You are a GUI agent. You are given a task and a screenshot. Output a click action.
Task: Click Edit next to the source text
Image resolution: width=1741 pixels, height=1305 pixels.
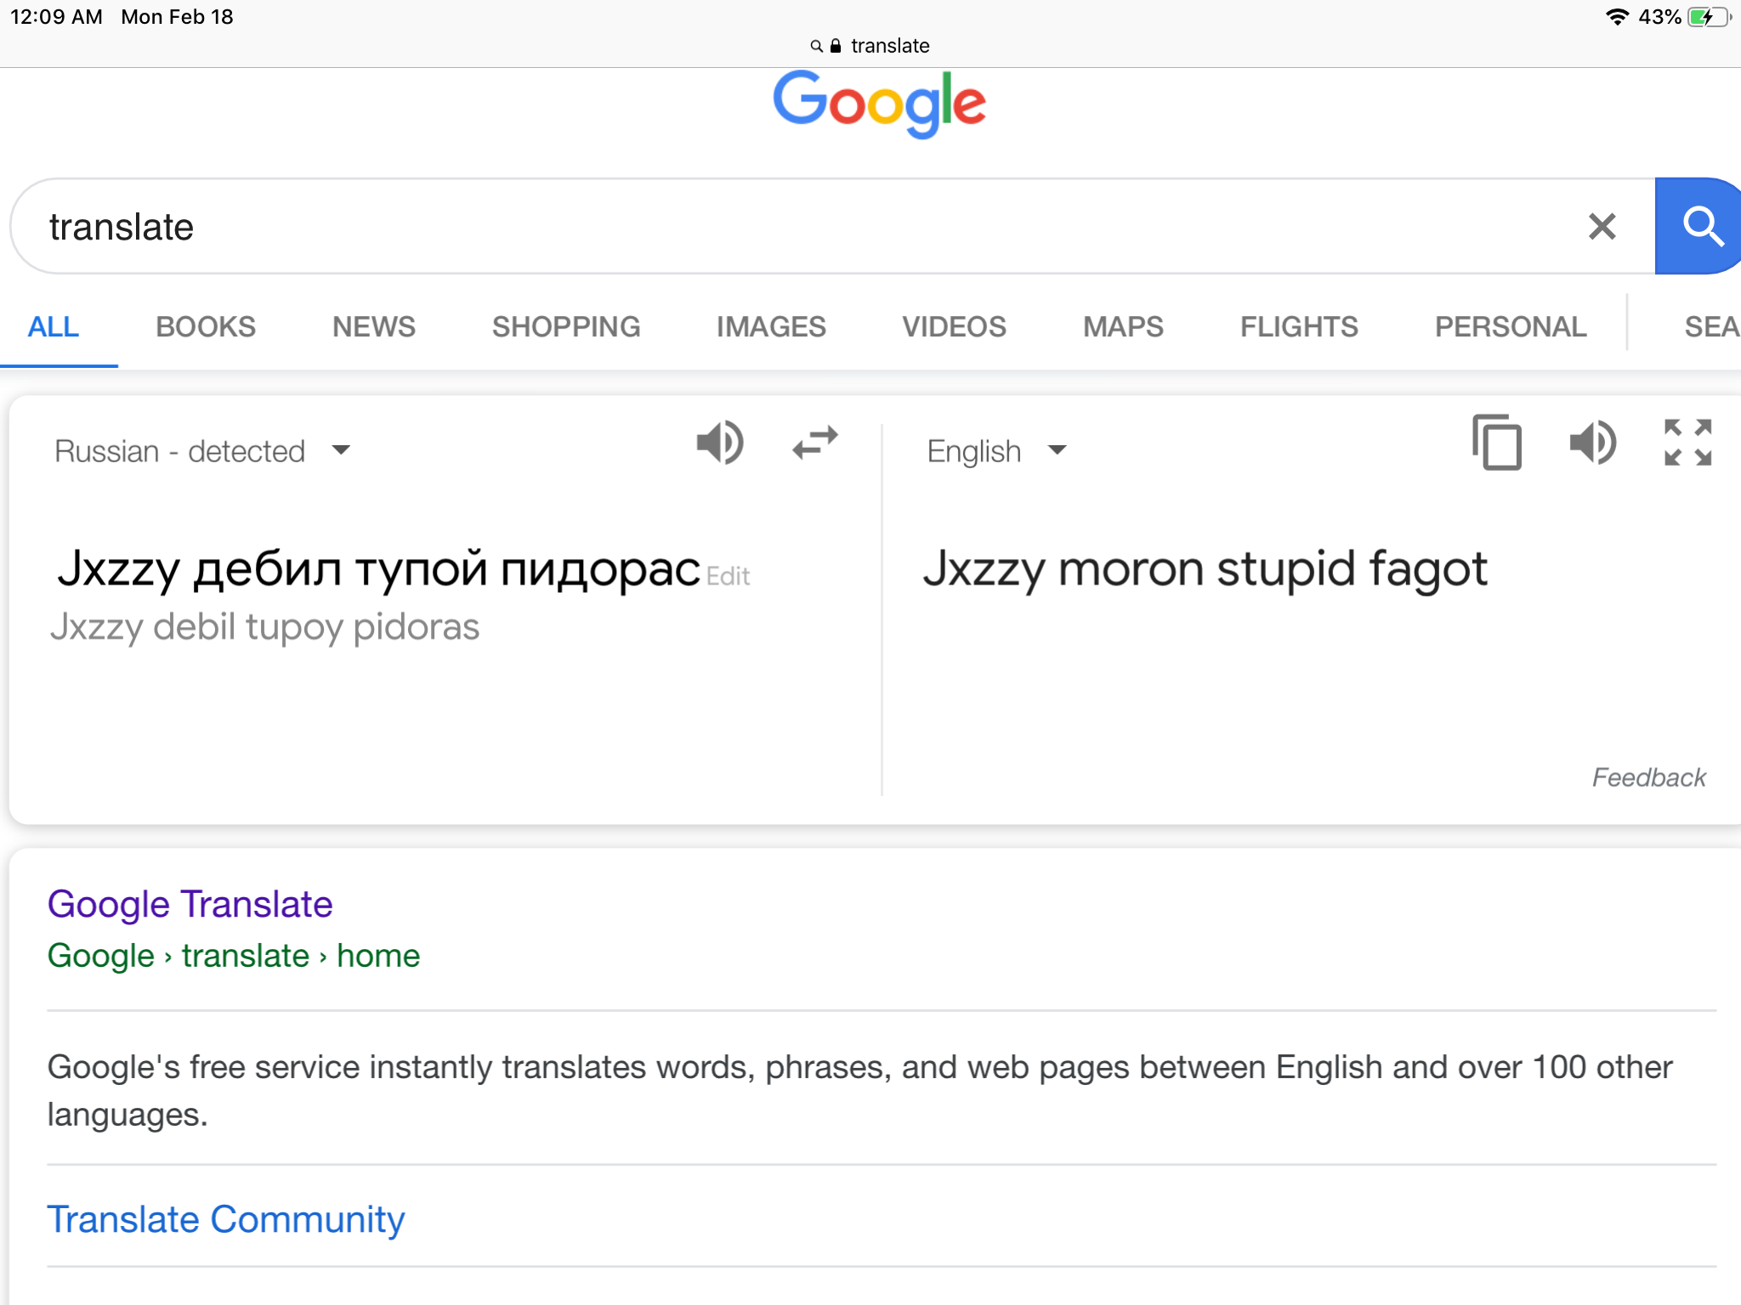(729, 576)
